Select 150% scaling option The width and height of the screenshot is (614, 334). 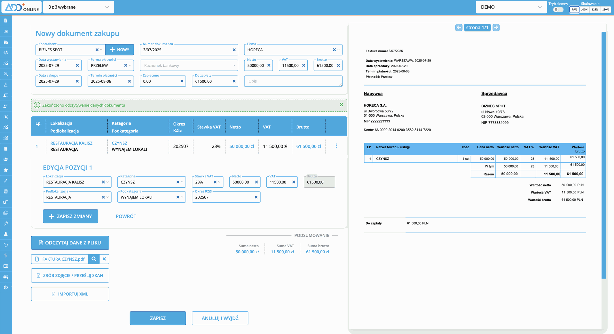pyautogui.click(x=605, y=10)
